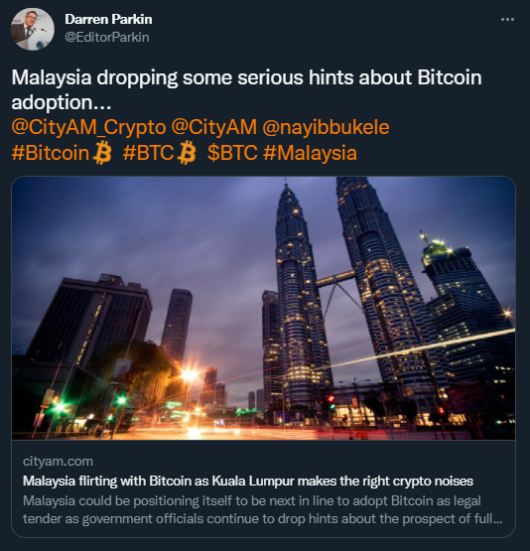The height and width of the screenshot is (551, 530).
Task: Select the #Malaysia hashtag
Action: 310,153
